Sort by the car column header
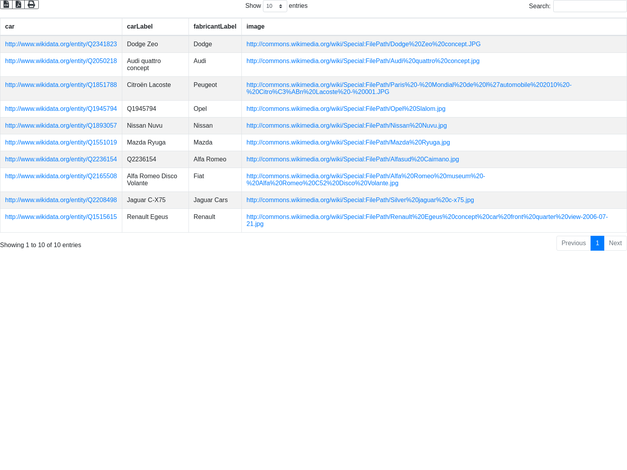Screen dimensions: 627x470 click(x=10, y=27)
